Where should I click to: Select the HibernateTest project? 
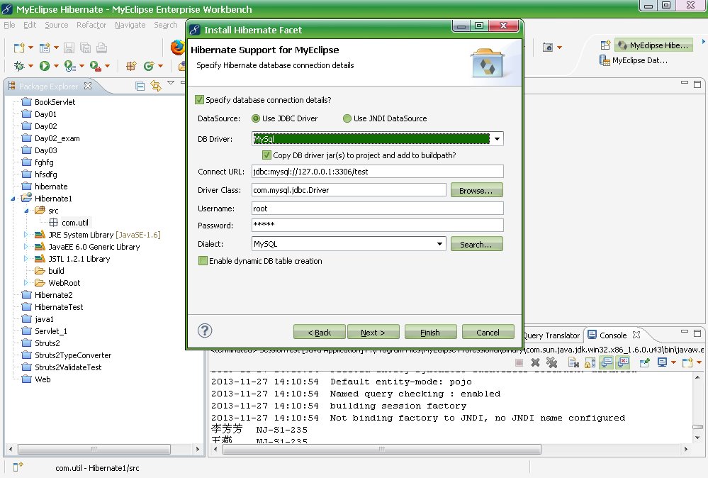[59, 307]
